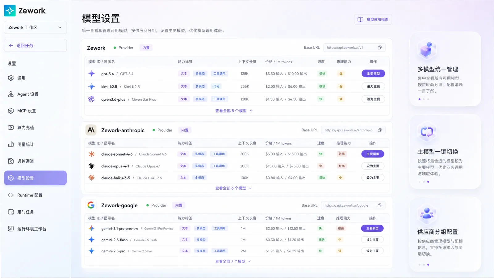494x278 pixels.
Task: Set kimi-k2.5 as main model
Action: (x=373, y=86)
